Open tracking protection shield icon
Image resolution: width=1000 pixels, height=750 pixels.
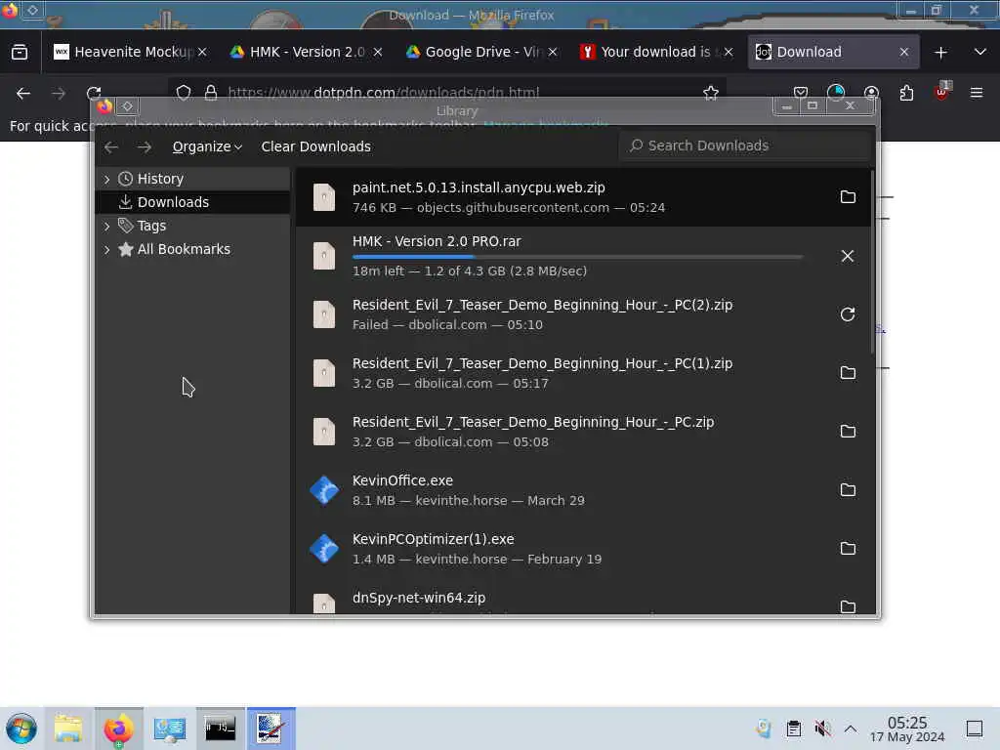coord(184,93)
